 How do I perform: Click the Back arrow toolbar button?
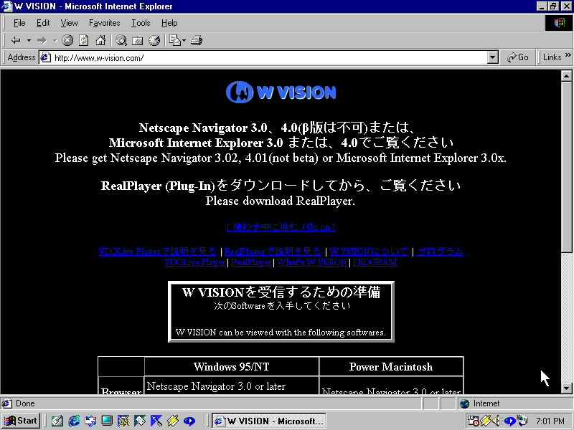point(16,40)
